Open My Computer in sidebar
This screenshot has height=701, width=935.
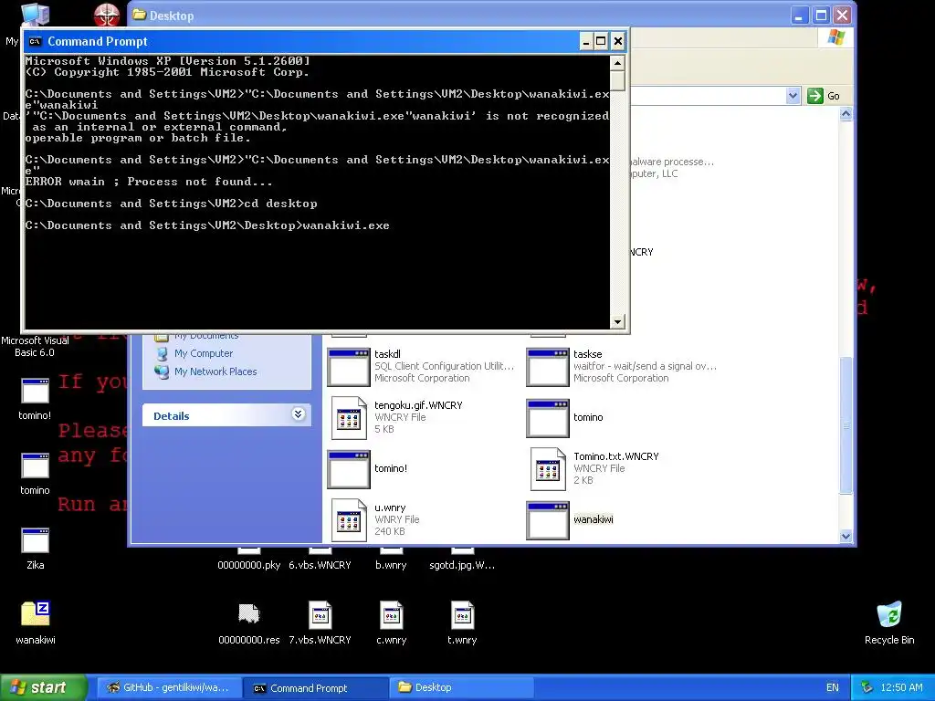click(x=204, y=353)
